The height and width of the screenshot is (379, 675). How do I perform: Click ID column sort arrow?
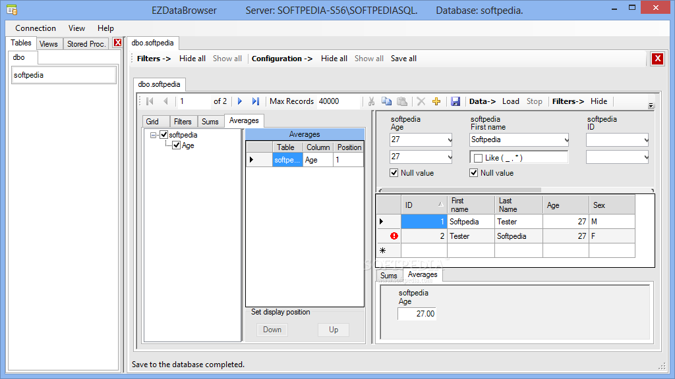[x=440, y=205]
